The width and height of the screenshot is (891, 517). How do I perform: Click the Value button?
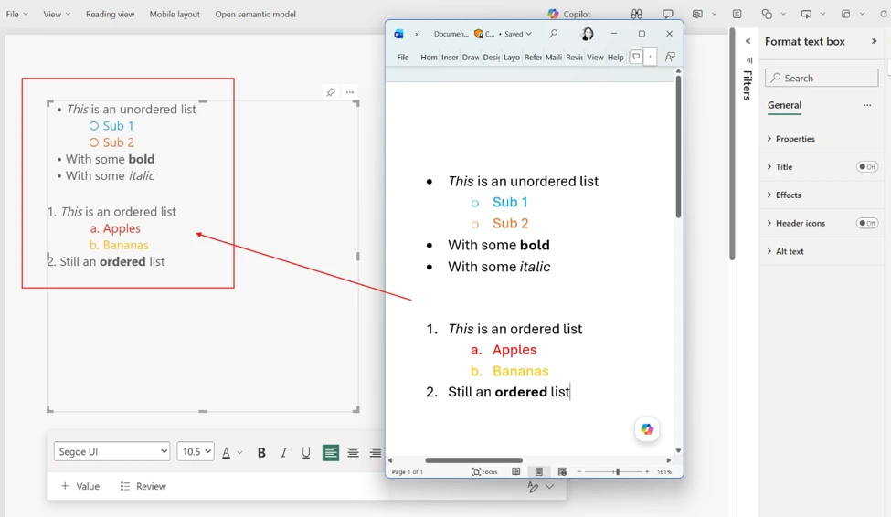[80, 486]
